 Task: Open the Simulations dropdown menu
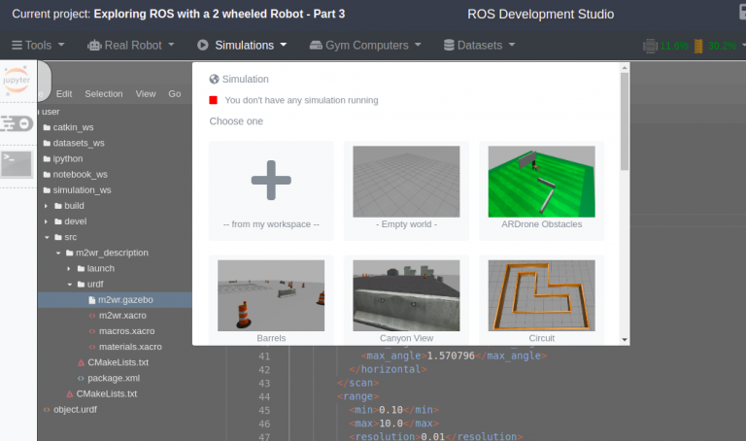click(x=242, y=46)
